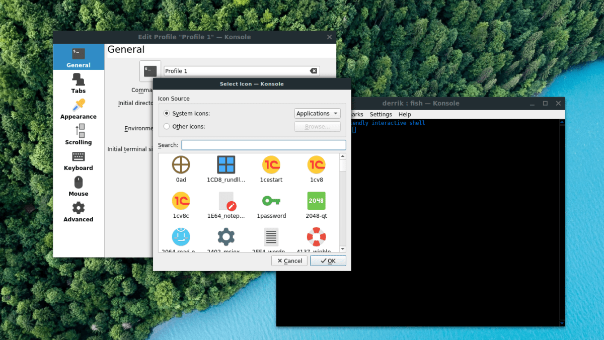Click icon list scrollbar down arrow
This screenshot has height=340, width=604.
click(343, 248)
